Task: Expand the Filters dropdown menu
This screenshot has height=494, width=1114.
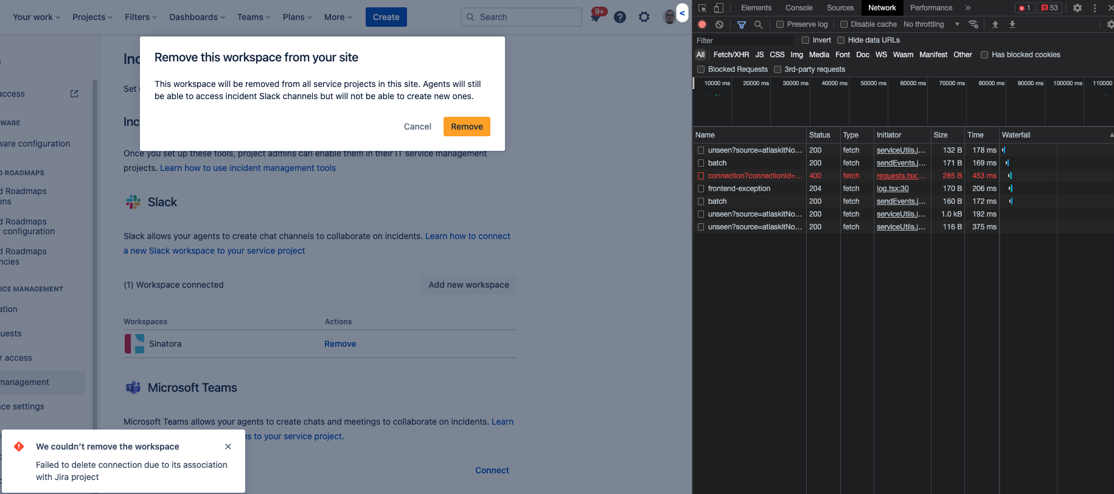Action: pyautogui.click(x=141, y=17)
